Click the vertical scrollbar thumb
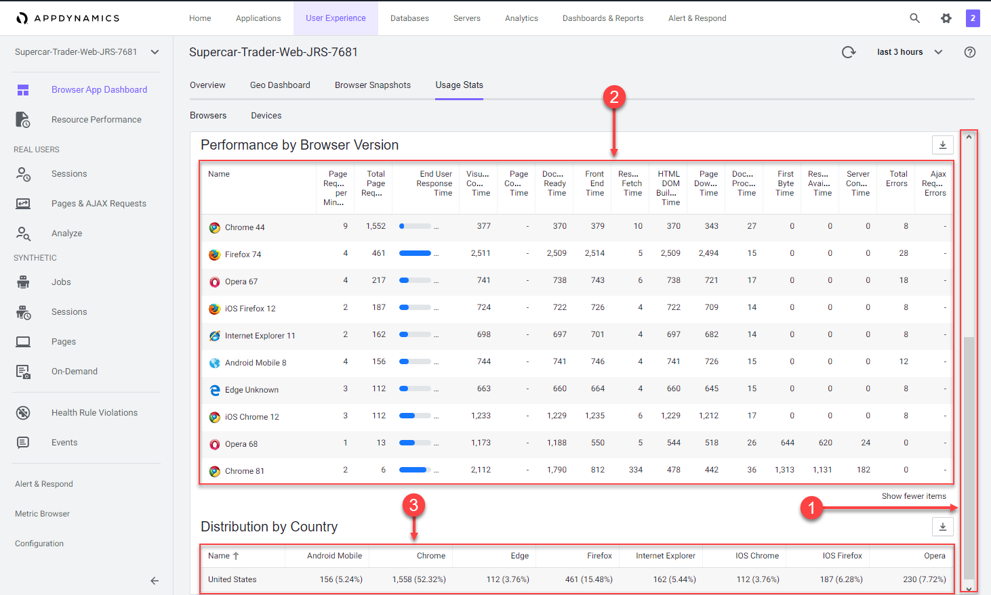Image resolution: width=991 pixels, height=595 pixels. [x=969, y=458]
